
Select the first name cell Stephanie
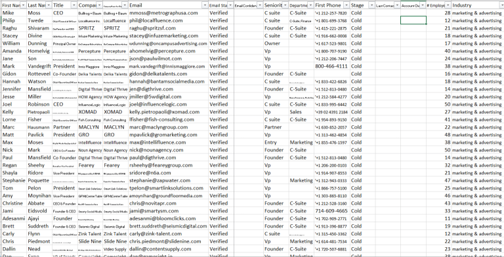pos(14,180)
